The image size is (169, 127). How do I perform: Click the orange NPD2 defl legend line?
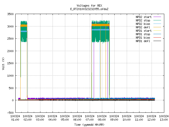157,27
